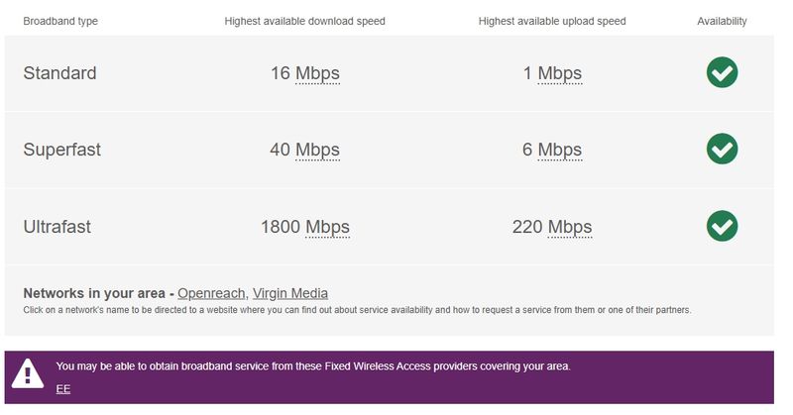Click Mbps abbreviation beside 220 upload
This screenshot has width=793, height=415.
pos(570,227)
